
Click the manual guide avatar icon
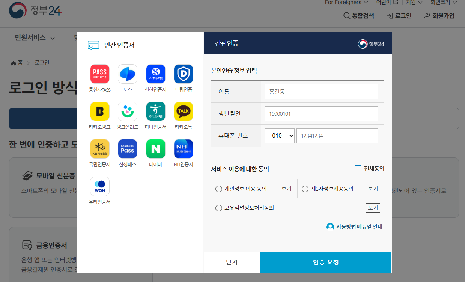pos(330,227)
